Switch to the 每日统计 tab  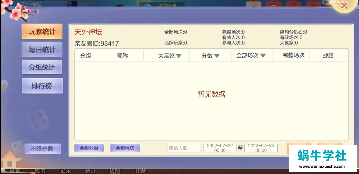click(42, 49)
